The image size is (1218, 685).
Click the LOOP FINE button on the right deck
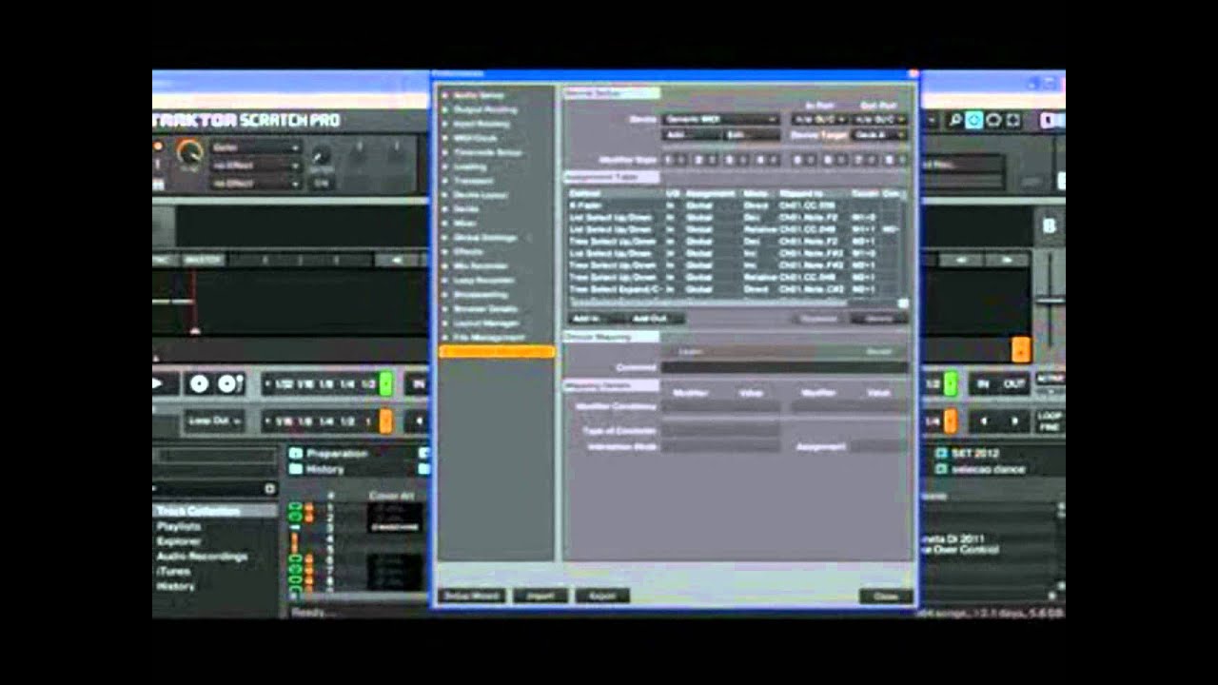click(x=1050, y=421)
